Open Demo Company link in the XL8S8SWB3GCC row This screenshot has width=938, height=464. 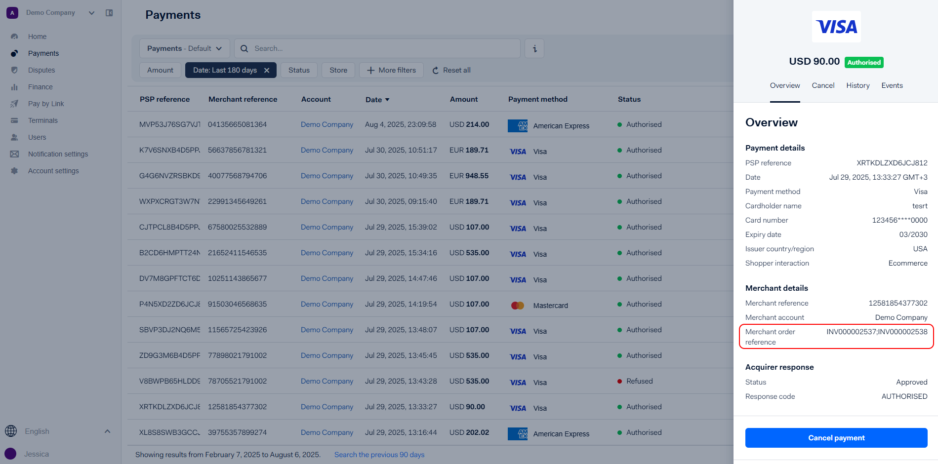(327, 432)
